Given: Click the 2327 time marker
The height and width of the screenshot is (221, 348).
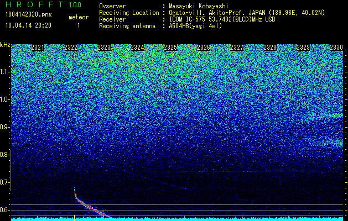Looking at the screenshot, I should point(237,48).
